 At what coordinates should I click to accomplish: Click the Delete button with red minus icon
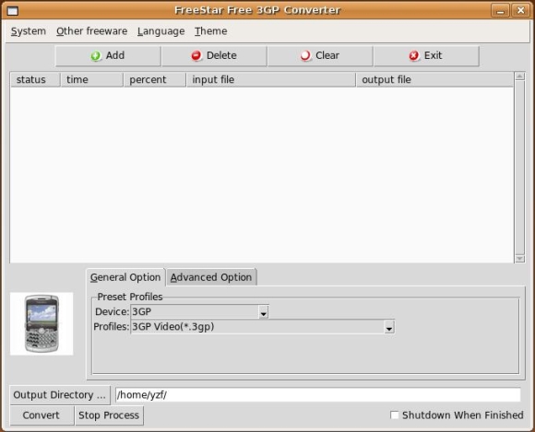[214, 56]
